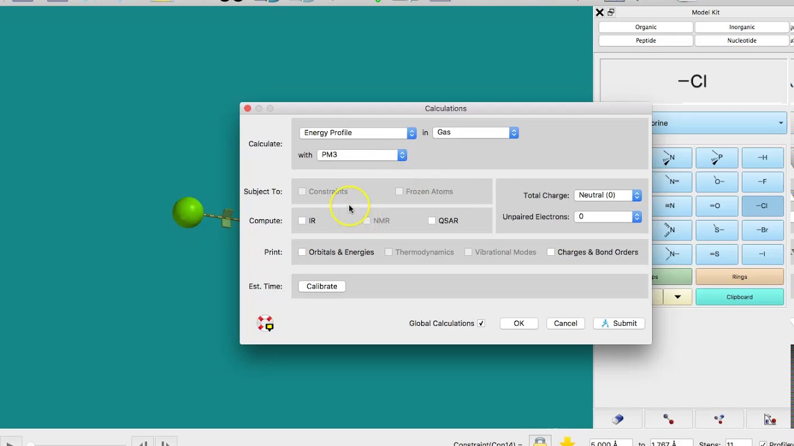Image resolution: width=794 pixels, height=446 pixels.
Task: Click the make bond tool icon
Action: pyautogui.click(x=668, y=419)
